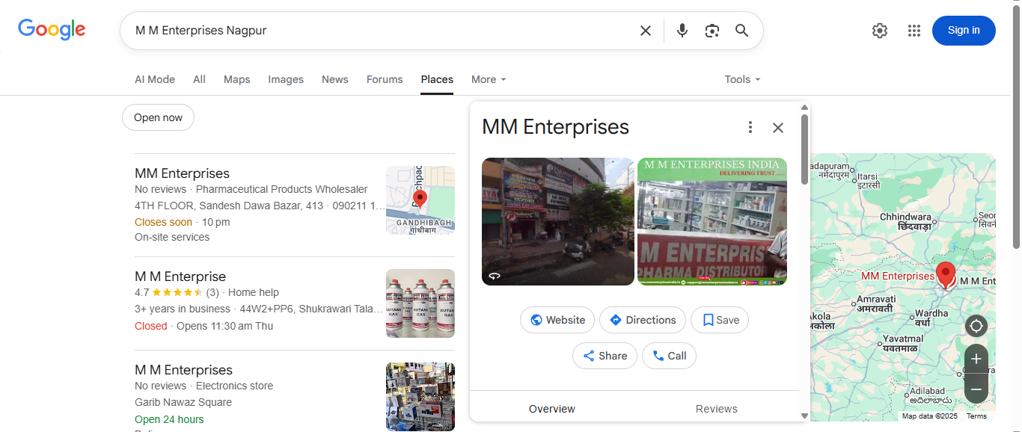Open quick settings gear icon
The image size is (1022, 432).
879,31
